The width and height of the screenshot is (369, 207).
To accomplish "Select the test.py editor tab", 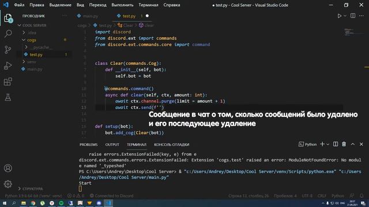I will click(x=129, y=16).
